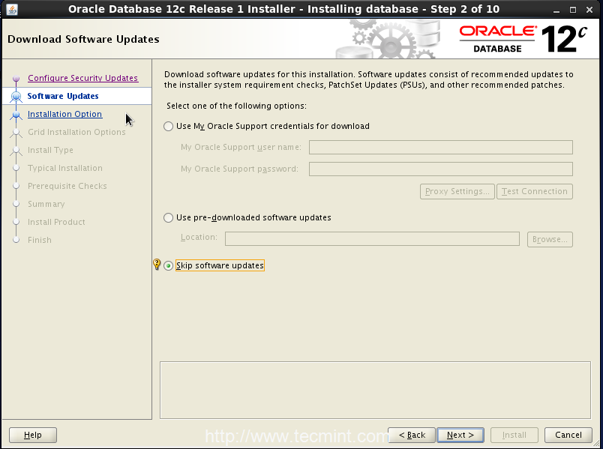The image size is (603, 449).
Task: Go back with the Back button
Action: point(412,436)
